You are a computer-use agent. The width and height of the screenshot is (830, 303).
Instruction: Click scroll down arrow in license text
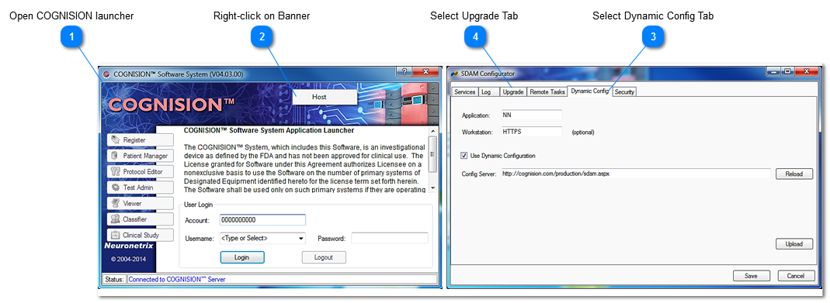click(432, 188)
